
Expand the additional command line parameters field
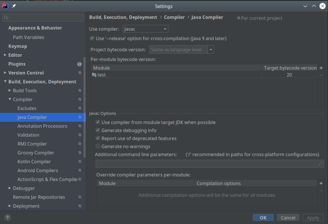point(321,164)
